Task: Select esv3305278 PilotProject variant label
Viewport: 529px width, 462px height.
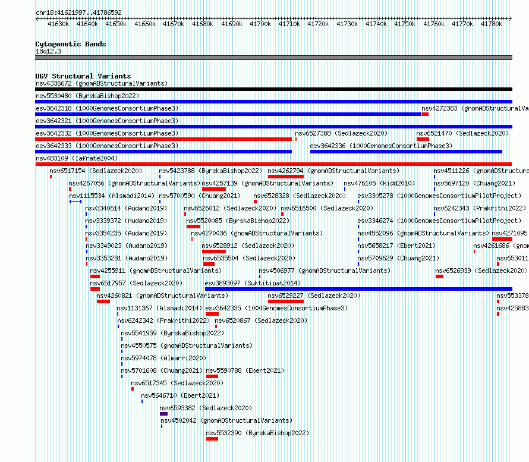Action: point(439,196)
